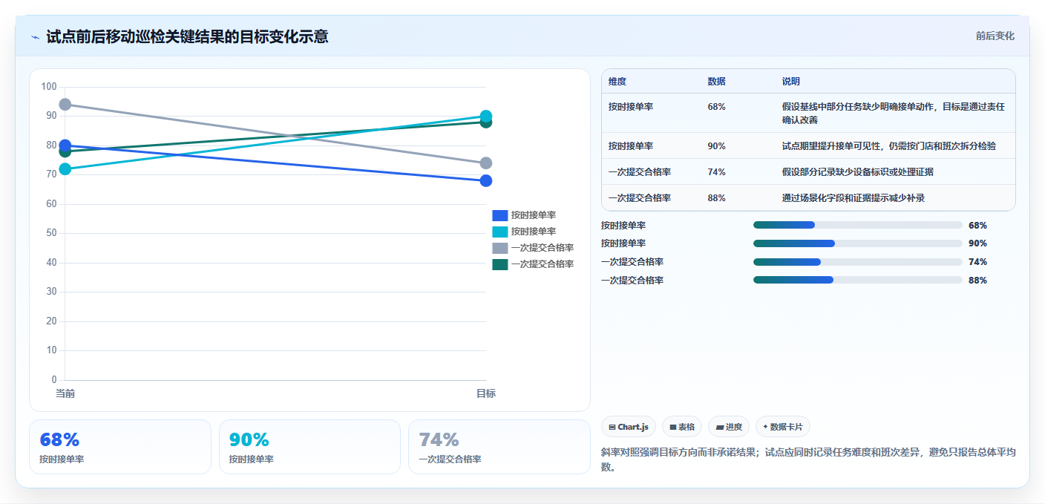
Task: Click the 目标 x-axis label
Action: (x=486, y=393)
